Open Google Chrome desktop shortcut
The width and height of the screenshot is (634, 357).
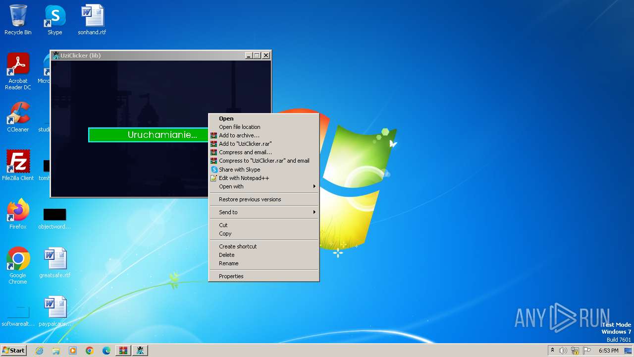coord(18,266)
